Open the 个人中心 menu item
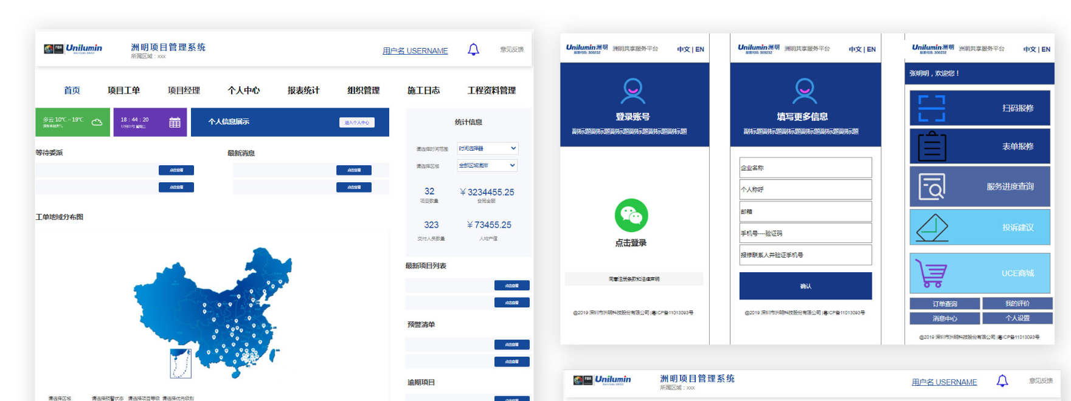Image resolution: width=1071 pixels, height=401 pixels. click(x=243, y=91)
